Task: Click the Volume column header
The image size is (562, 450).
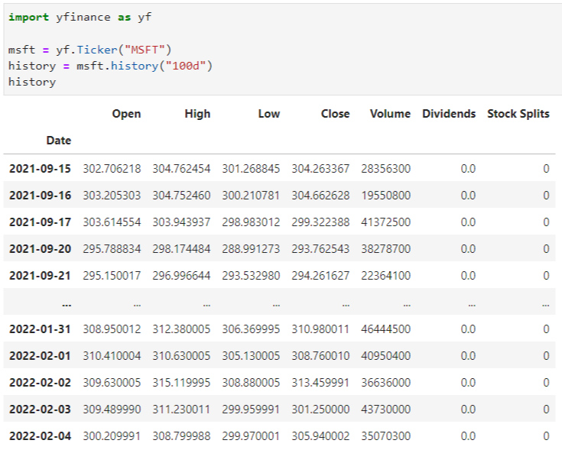Action: 390,114
